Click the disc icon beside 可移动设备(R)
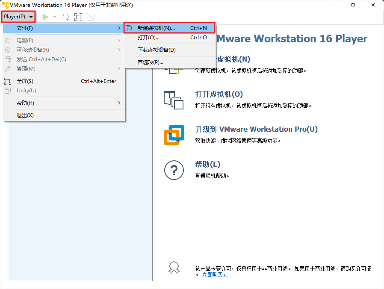Image resolution: width=384 pixels, height=289 pixels. tap(8, 50)
